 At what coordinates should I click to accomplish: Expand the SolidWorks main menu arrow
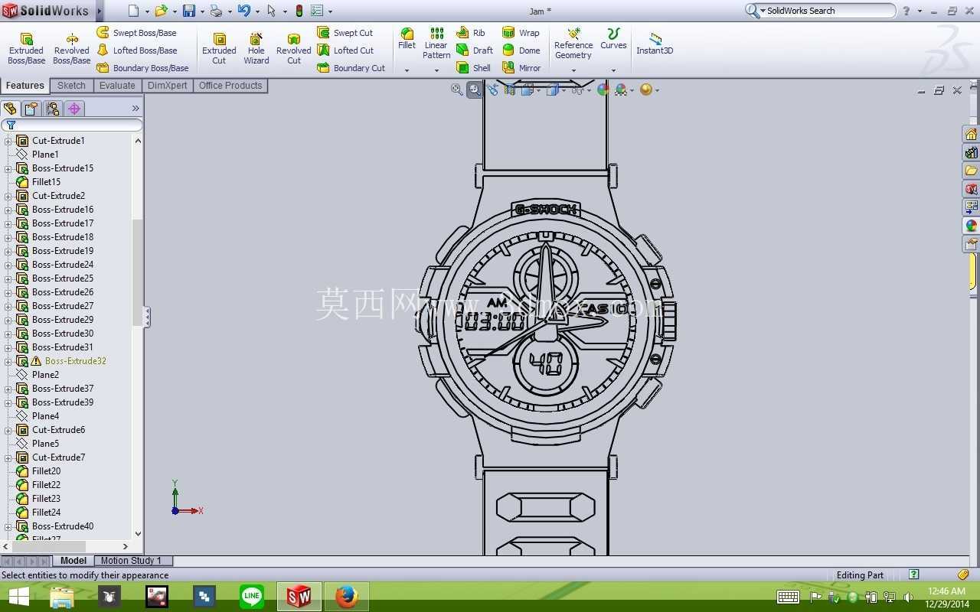pyautogui.click(x=99, y=11)
